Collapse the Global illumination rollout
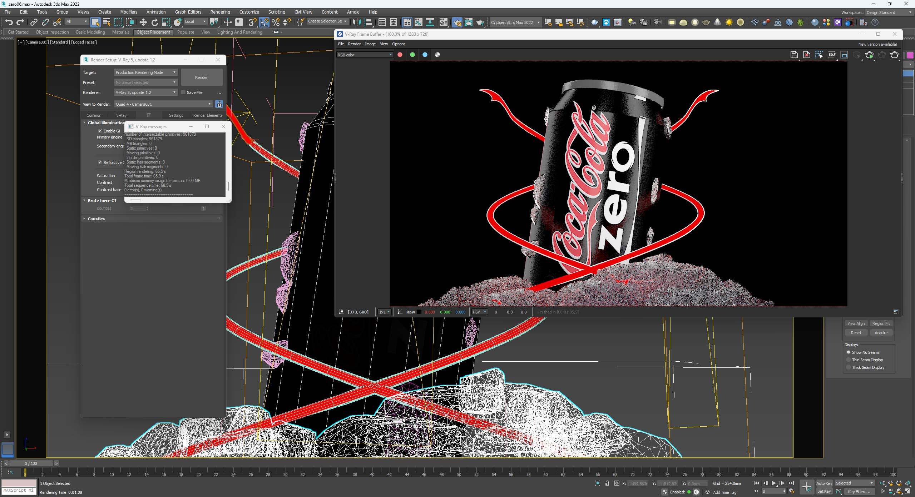Screen dimensions: 915x497 84,122
